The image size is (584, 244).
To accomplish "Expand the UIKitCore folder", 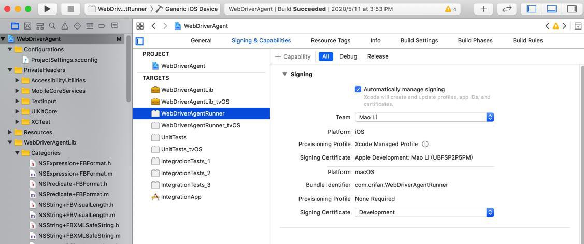I will pos(17,111).
